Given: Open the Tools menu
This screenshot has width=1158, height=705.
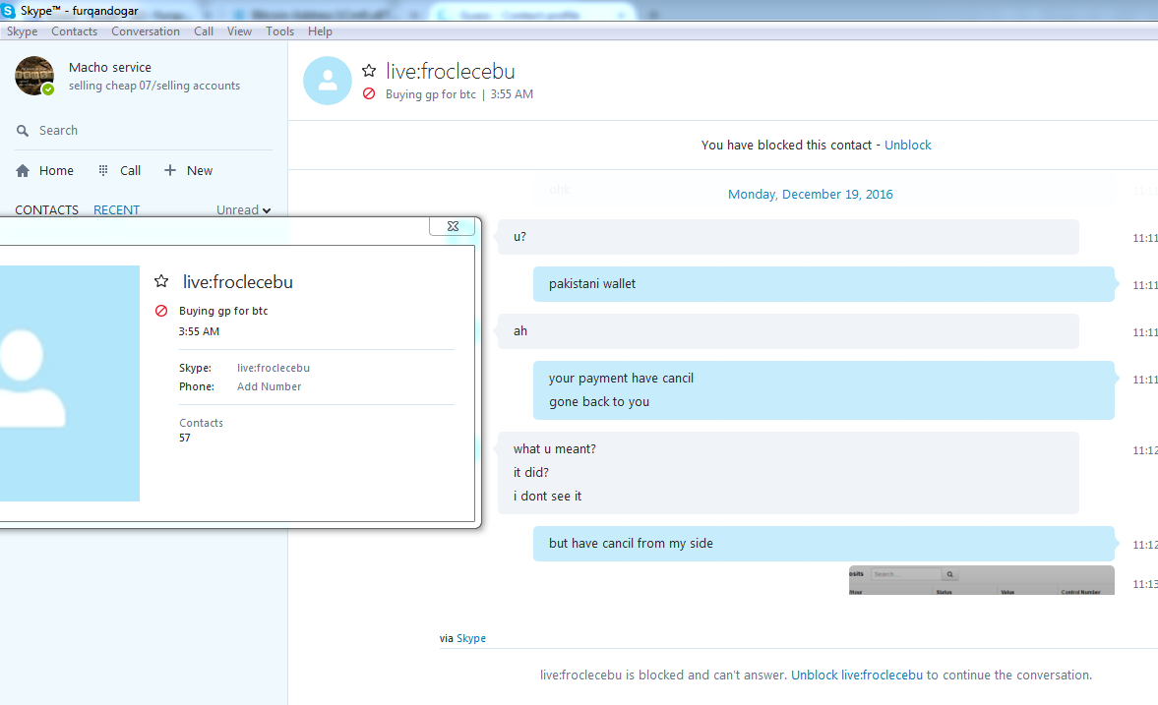Looking at the screenshot, I should point(279,31).
